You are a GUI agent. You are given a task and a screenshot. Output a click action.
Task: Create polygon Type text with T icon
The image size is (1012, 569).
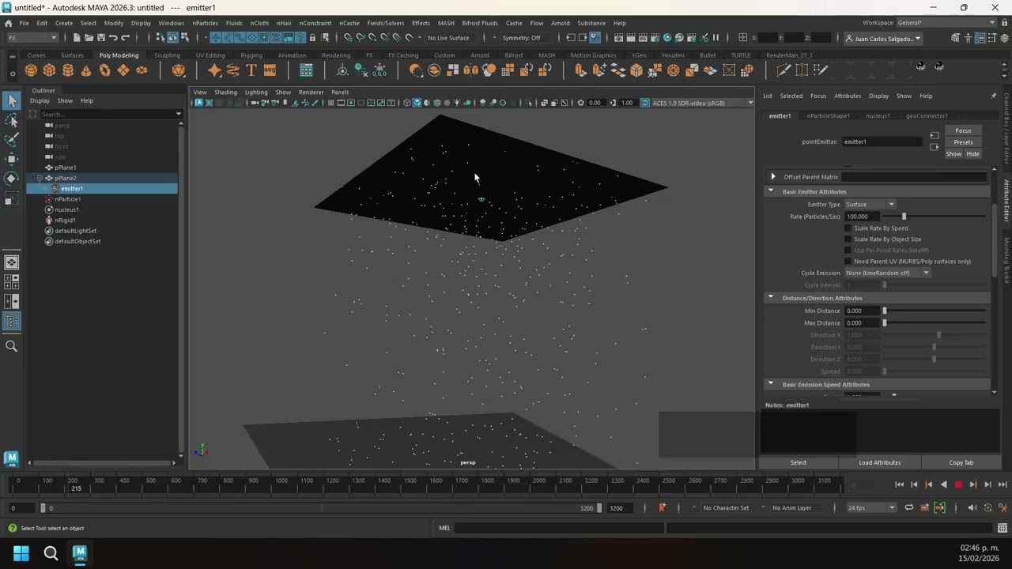[x=251, y=70]
